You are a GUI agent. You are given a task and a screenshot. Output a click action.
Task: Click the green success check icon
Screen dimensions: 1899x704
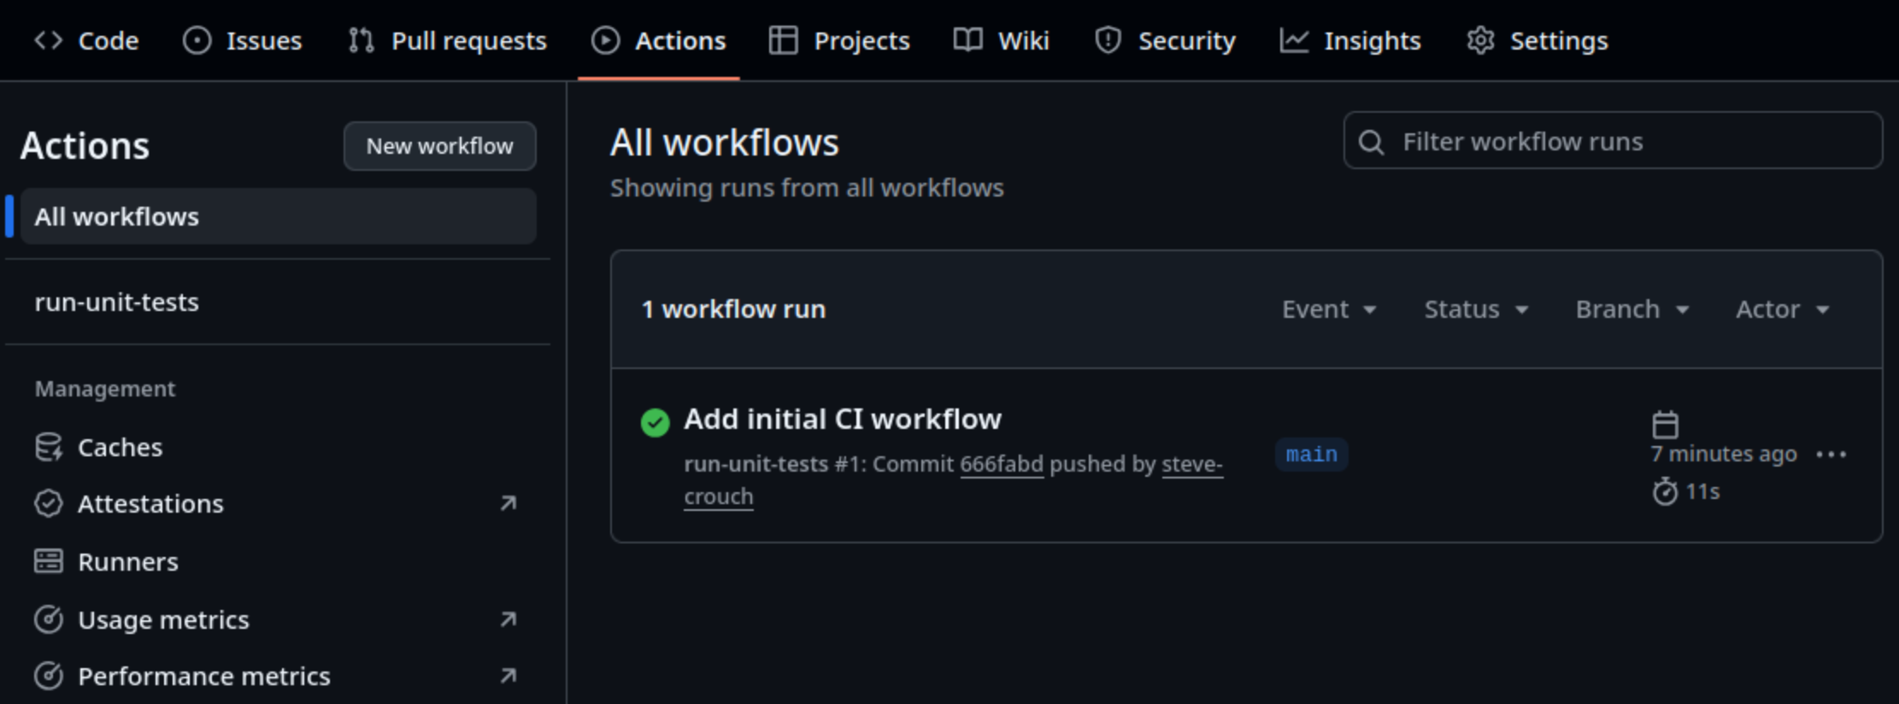(x=656, y=422)
